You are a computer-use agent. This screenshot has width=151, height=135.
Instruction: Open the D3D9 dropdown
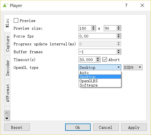pos(133,67)
